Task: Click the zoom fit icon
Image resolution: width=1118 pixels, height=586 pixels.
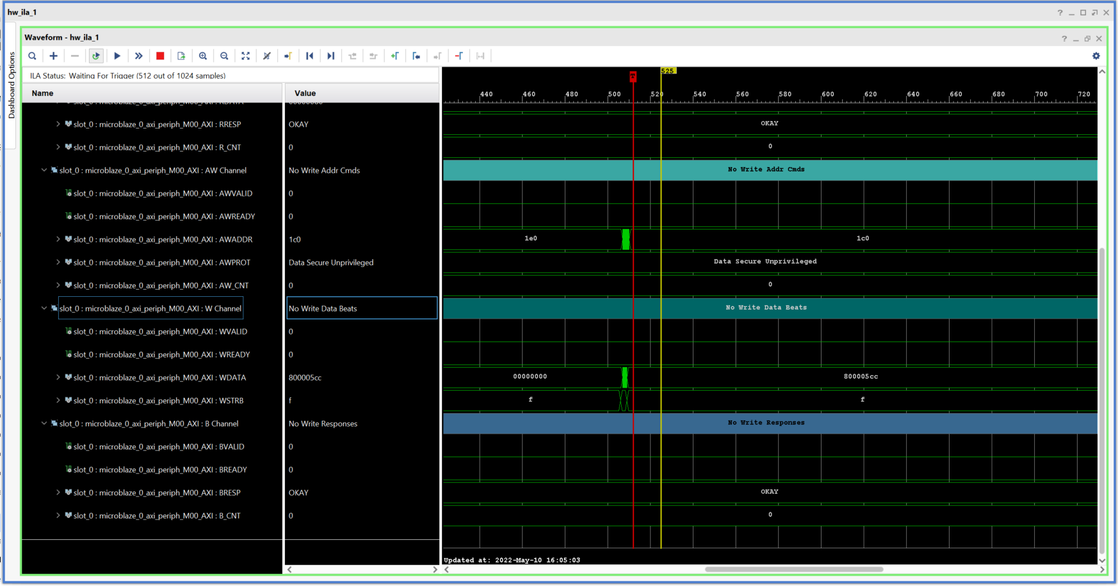Action: [x=245, y=56]
